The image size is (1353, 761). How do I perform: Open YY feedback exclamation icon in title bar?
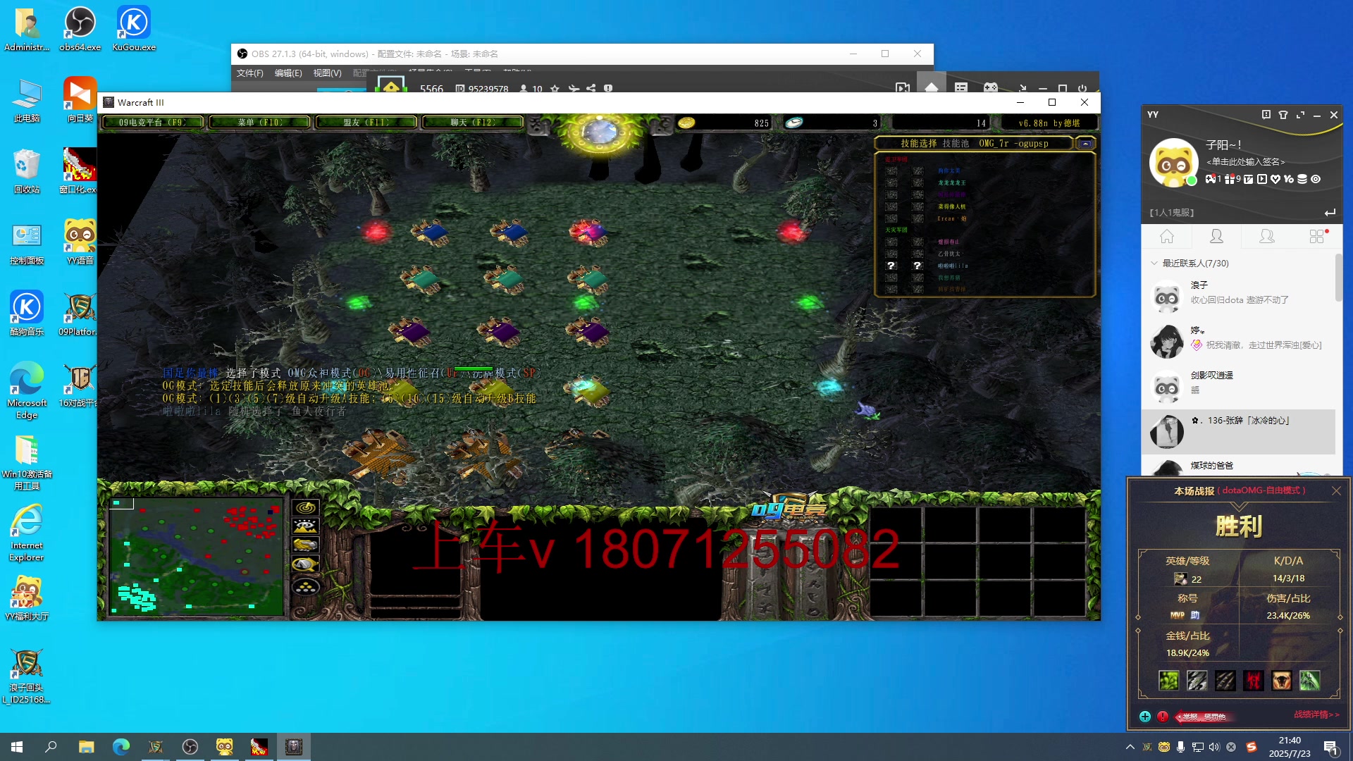point(1266,115)
